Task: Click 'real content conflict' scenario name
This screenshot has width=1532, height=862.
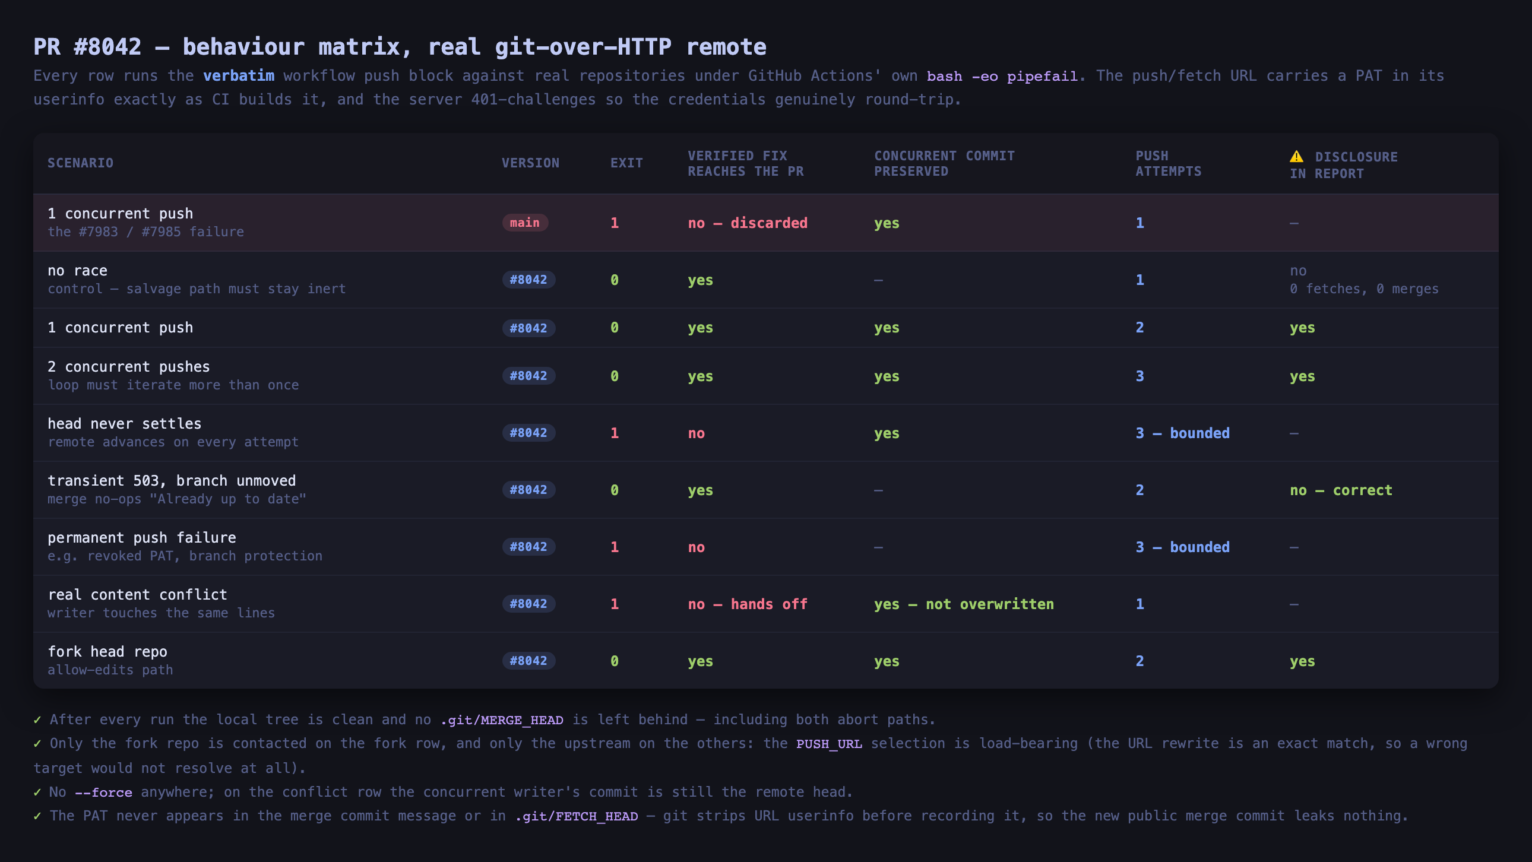Action: (x=137, y=595)
